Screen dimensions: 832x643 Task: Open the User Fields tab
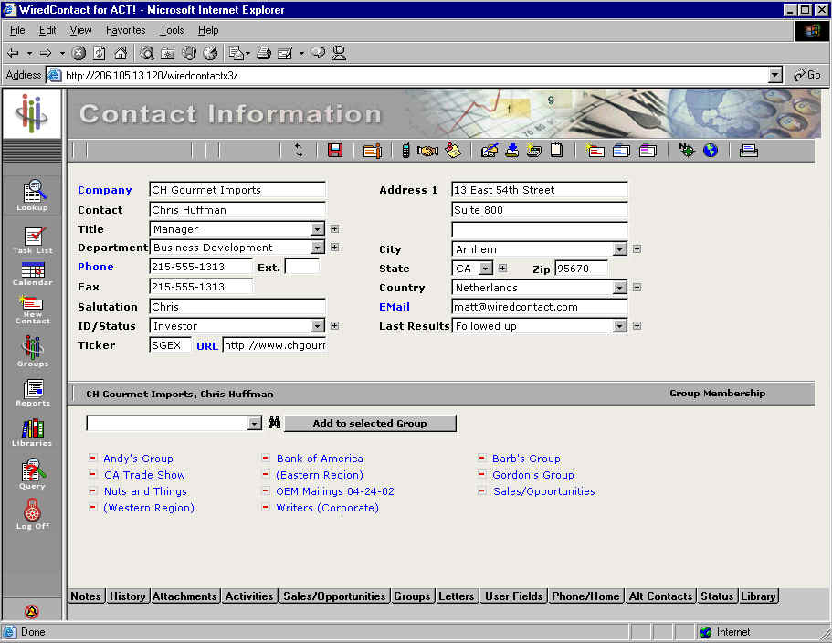coord(513,596)
